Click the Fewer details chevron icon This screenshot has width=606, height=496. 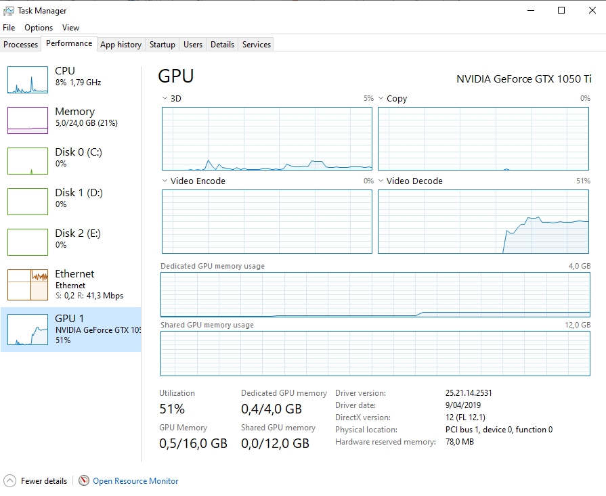[9, 481]
